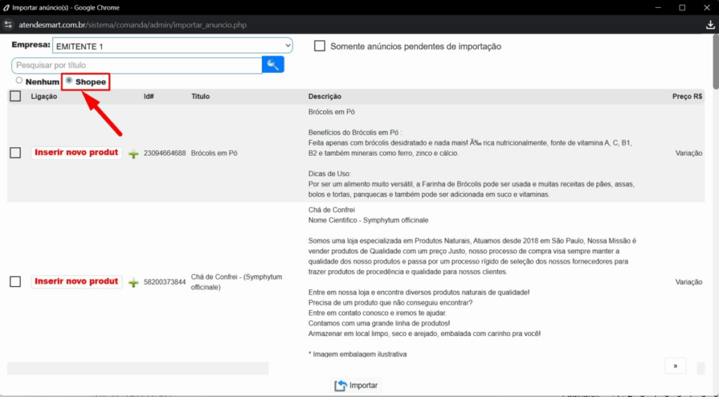Click green plus icon for Chá de Confrei
The image size is (719, 397).
(x=133, y=283)
